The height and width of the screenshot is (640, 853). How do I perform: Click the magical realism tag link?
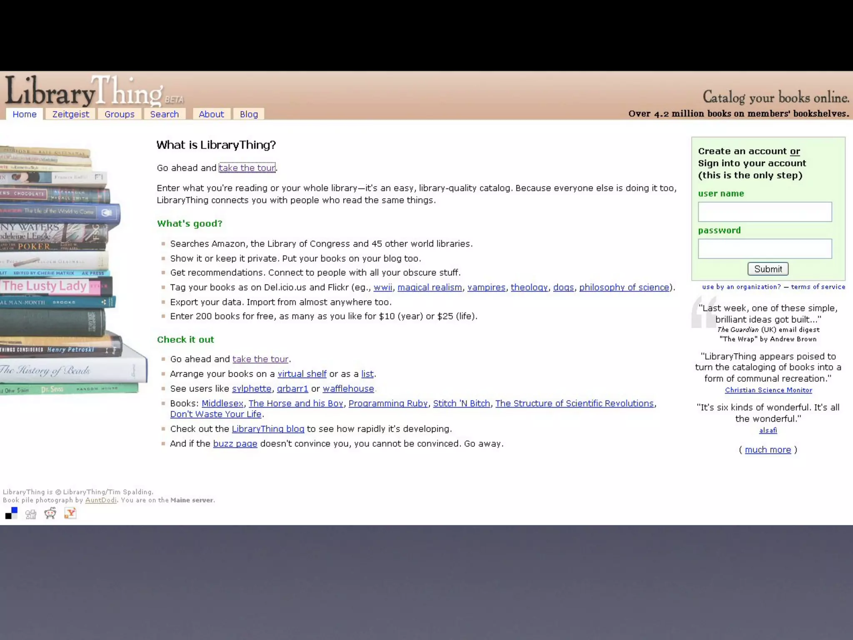429,287
